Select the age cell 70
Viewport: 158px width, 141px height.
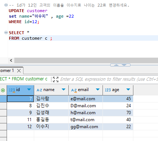pyautogui.click(x=118, y=113)
